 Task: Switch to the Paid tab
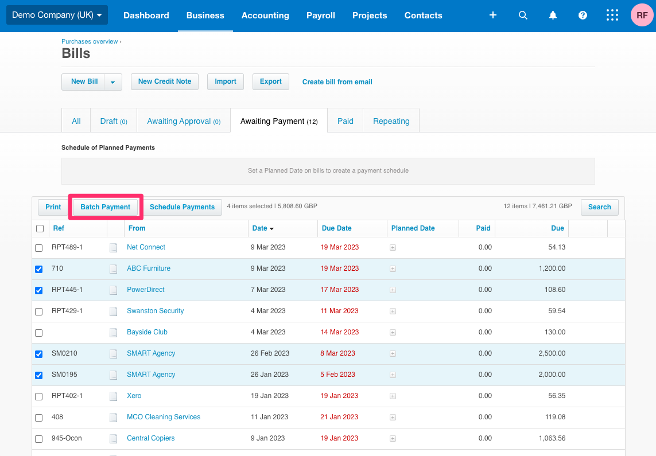coord(345,120)
